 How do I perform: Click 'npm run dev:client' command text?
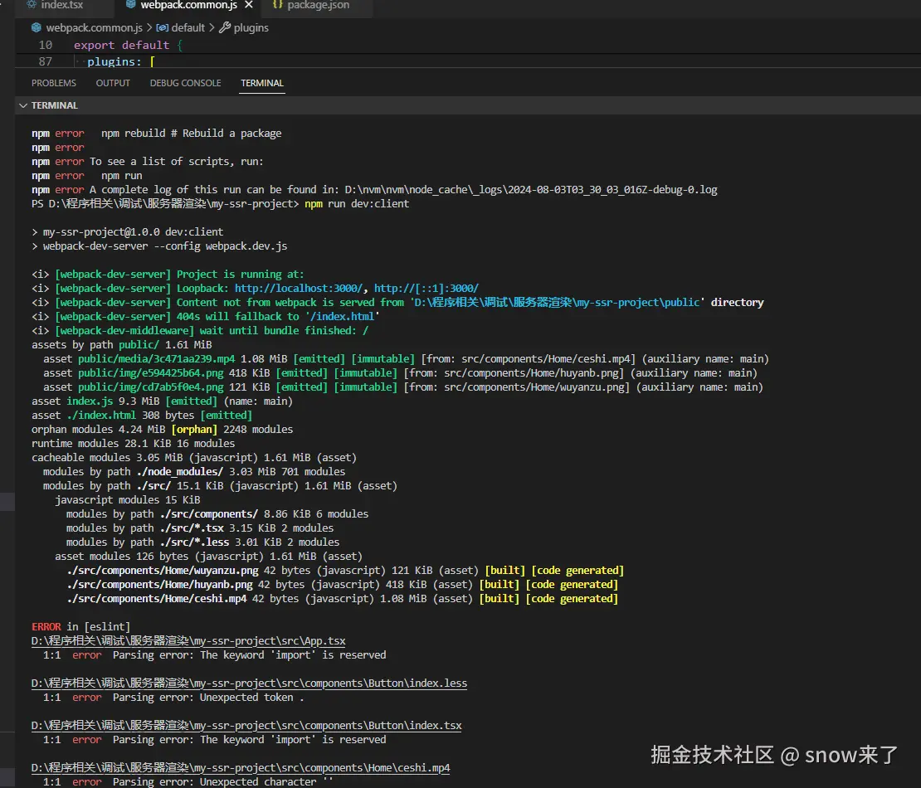point(357,204)
